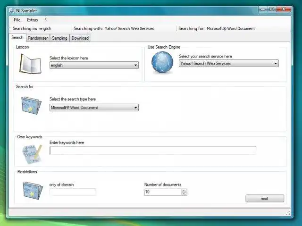Switch to the Search tab

(x=17, y=37)
